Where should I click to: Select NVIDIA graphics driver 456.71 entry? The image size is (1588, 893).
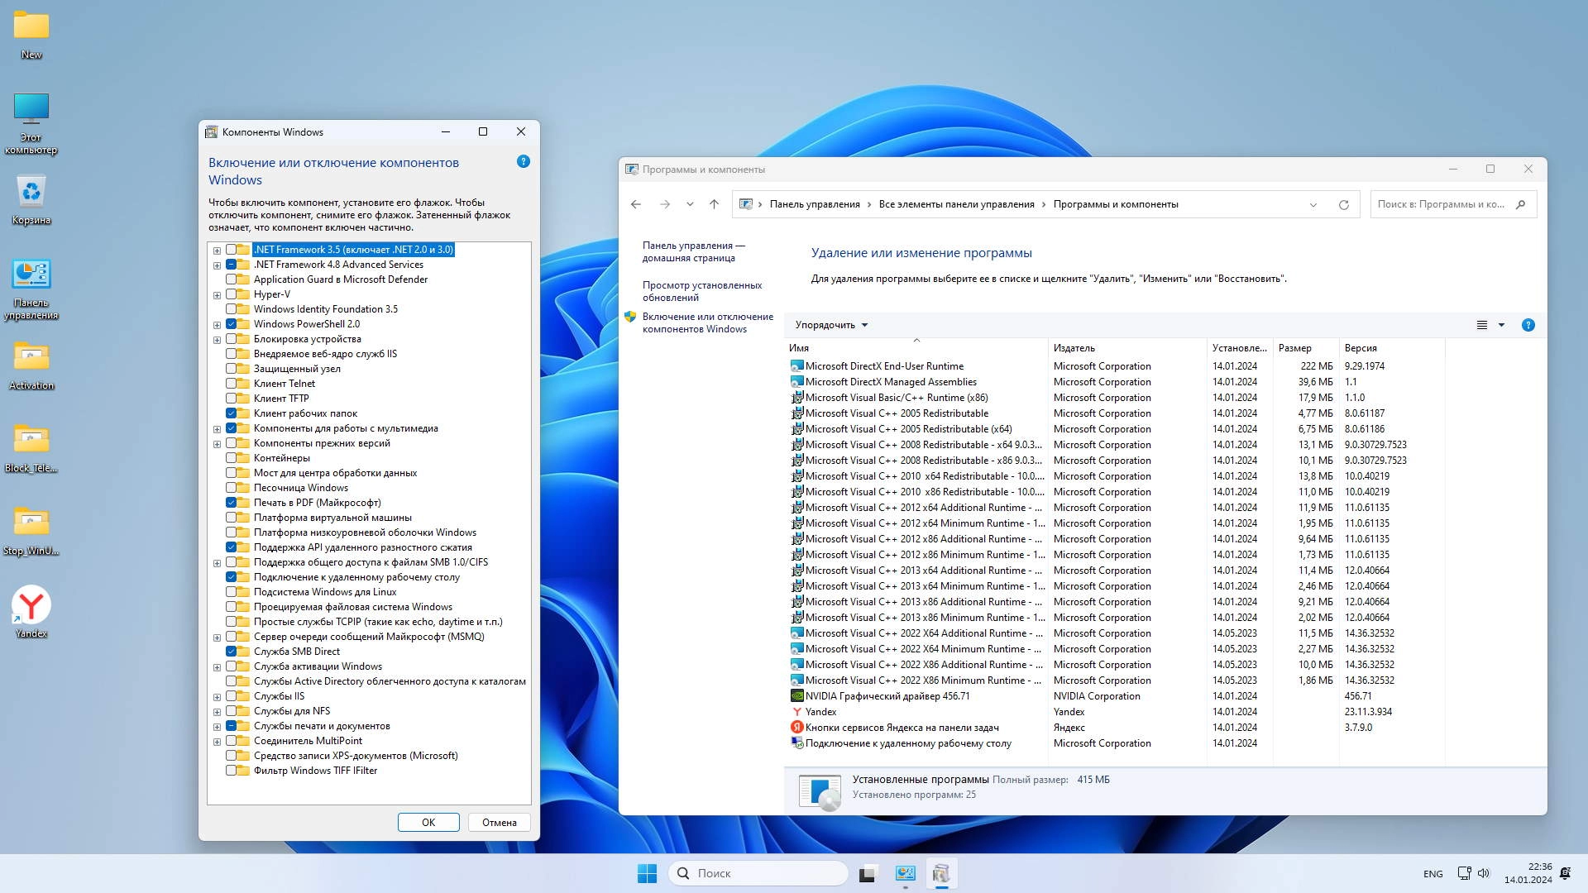[x=887, y=696]
